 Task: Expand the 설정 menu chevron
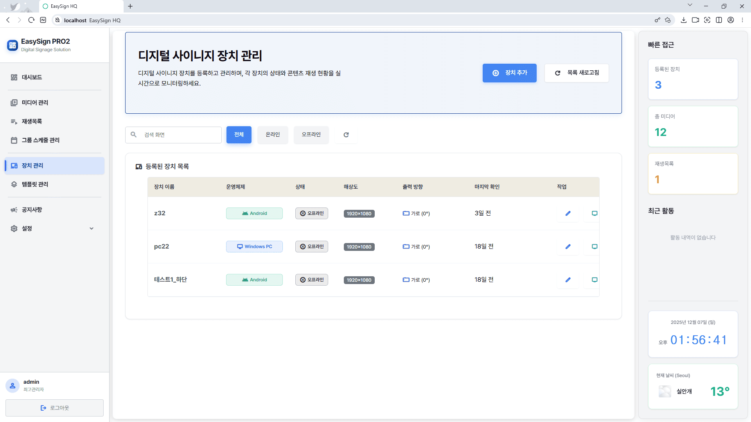point(92,229)
